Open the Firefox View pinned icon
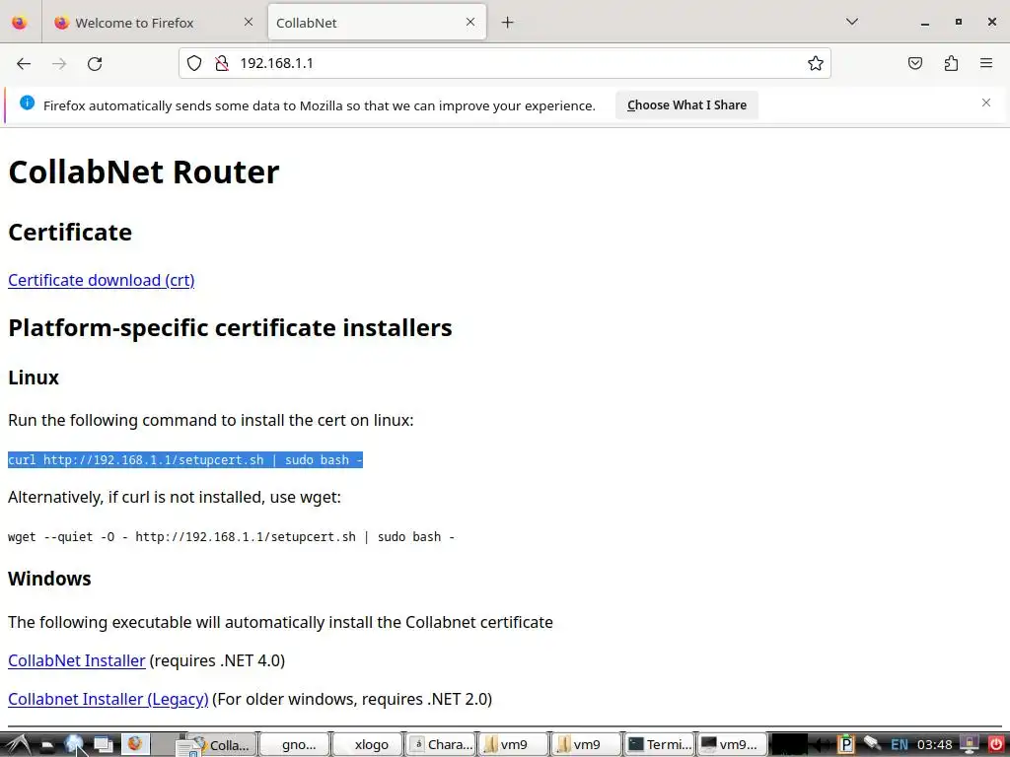This screenshot has width=1010, height=757. pyautogui.click(x=20, y=23)
